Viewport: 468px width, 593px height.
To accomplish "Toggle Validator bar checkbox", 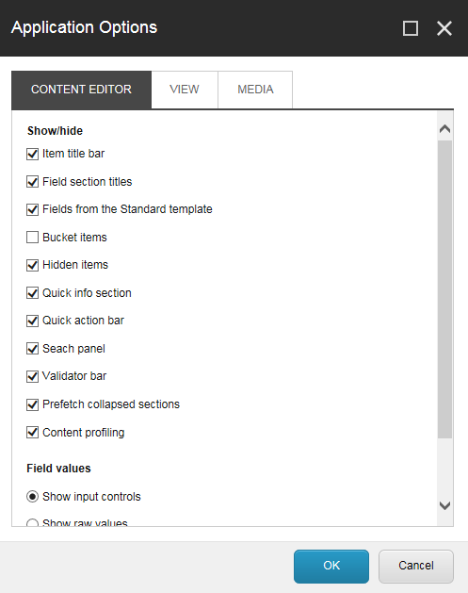I will (32, 376).
